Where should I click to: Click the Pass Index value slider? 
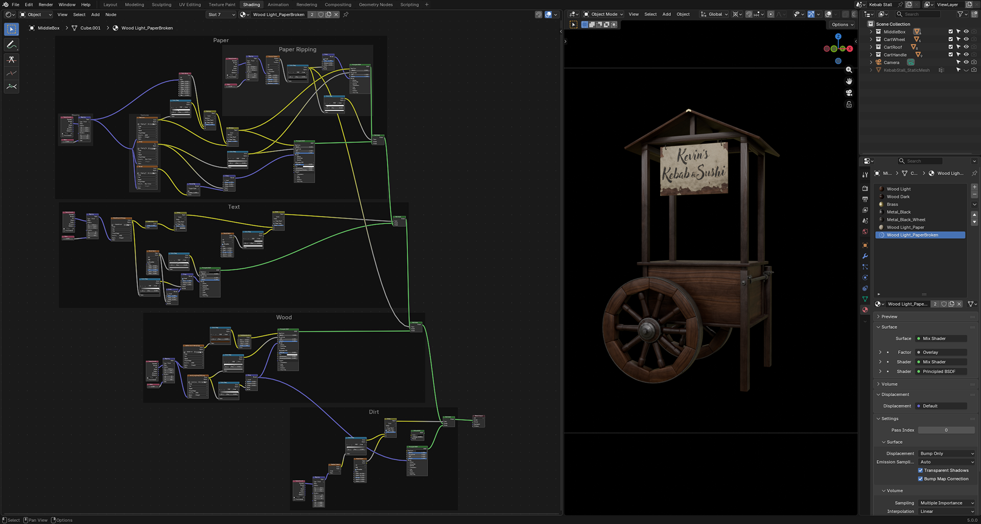pyautogui.click(x=946, y=430)
